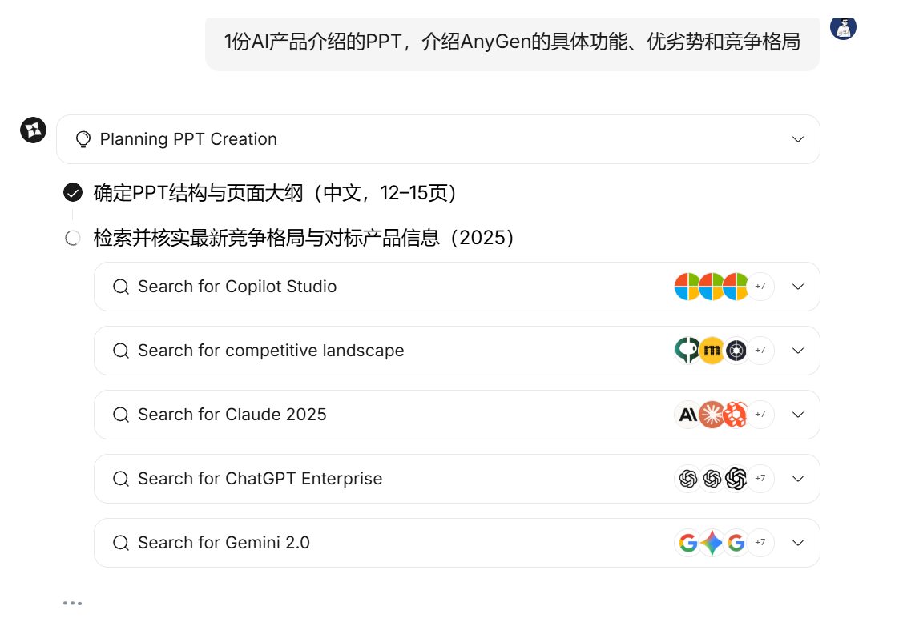
Task: Click the assistant avatar icon
Action: point(32,130)
